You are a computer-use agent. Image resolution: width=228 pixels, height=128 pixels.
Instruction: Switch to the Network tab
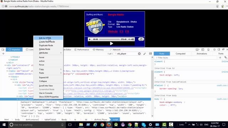(x=115, y=50)
